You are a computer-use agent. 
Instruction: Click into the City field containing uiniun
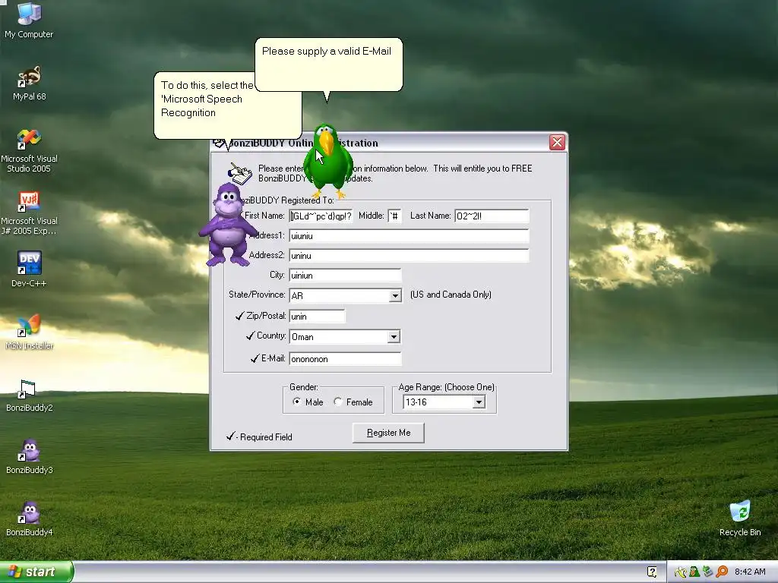[346, 275]
